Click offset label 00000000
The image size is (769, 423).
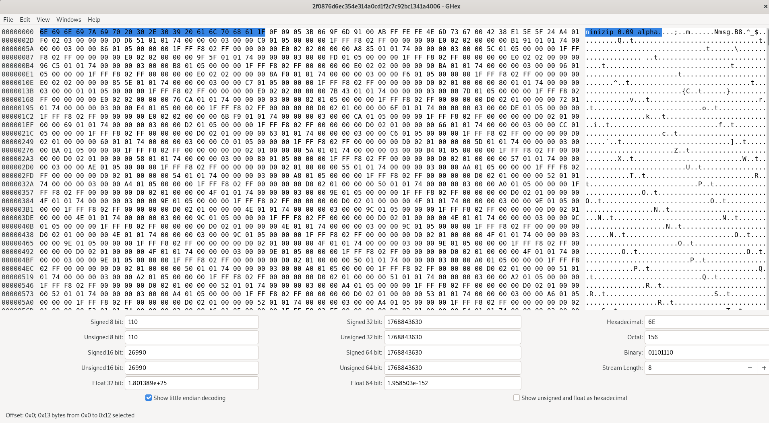click(x=18, y=32)
